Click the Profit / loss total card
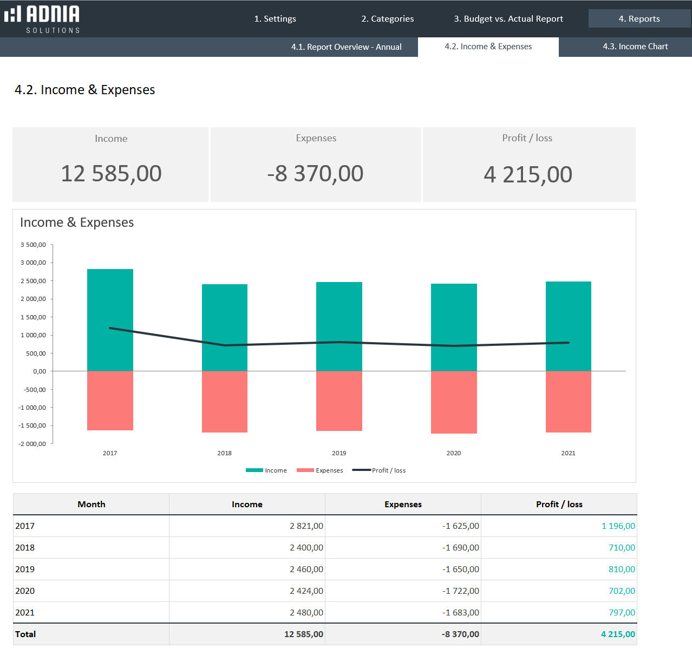Viewport: 692px width, 655px height. [528, 165]
